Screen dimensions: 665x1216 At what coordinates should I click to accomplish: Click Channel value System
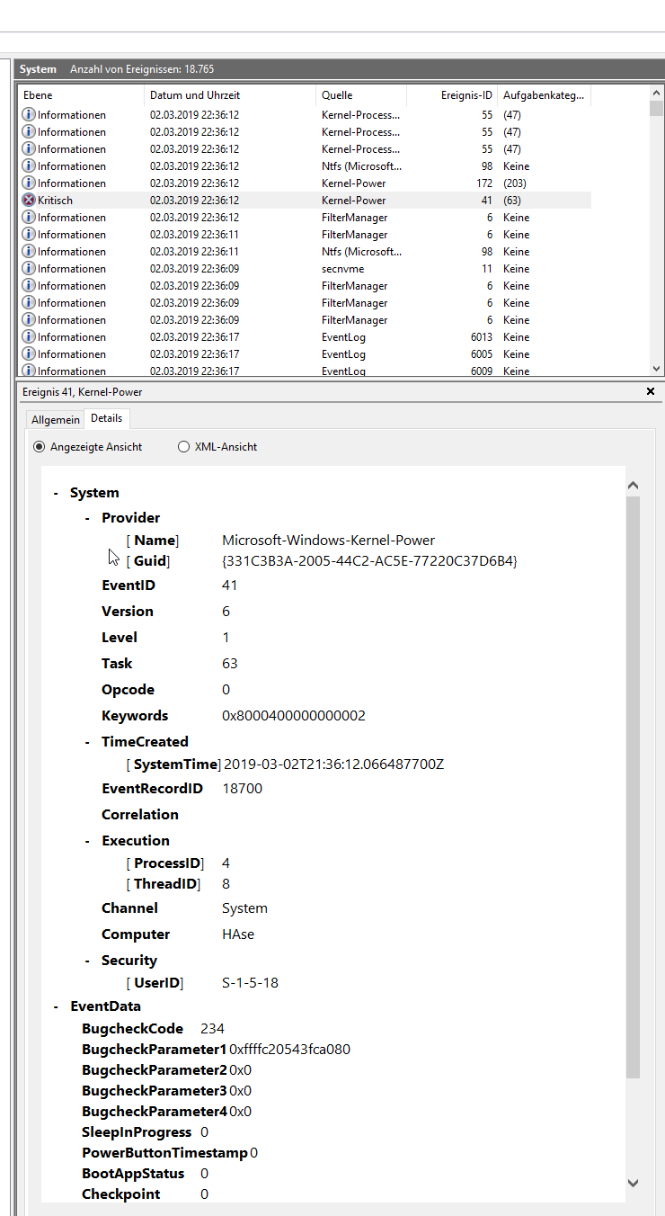[x=244, y=908]
